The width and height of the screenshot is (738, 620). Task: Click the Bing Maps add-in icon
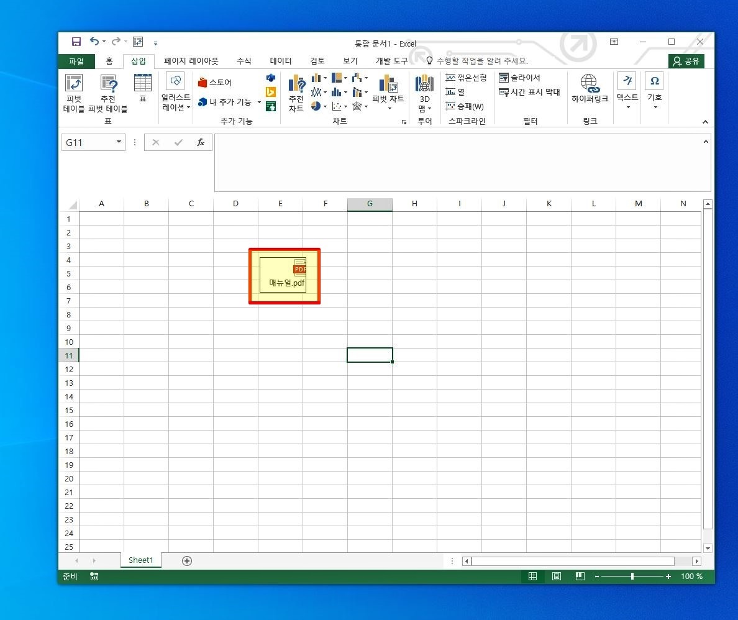(271, 92)
